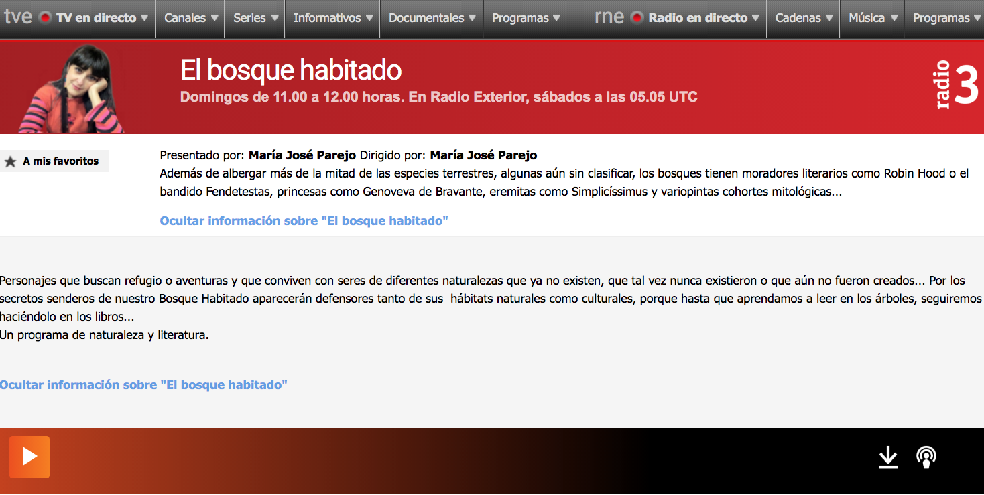Expand the Informativos dropdown
The width and height of the screenshot is (984, 495).
(332, 18)
